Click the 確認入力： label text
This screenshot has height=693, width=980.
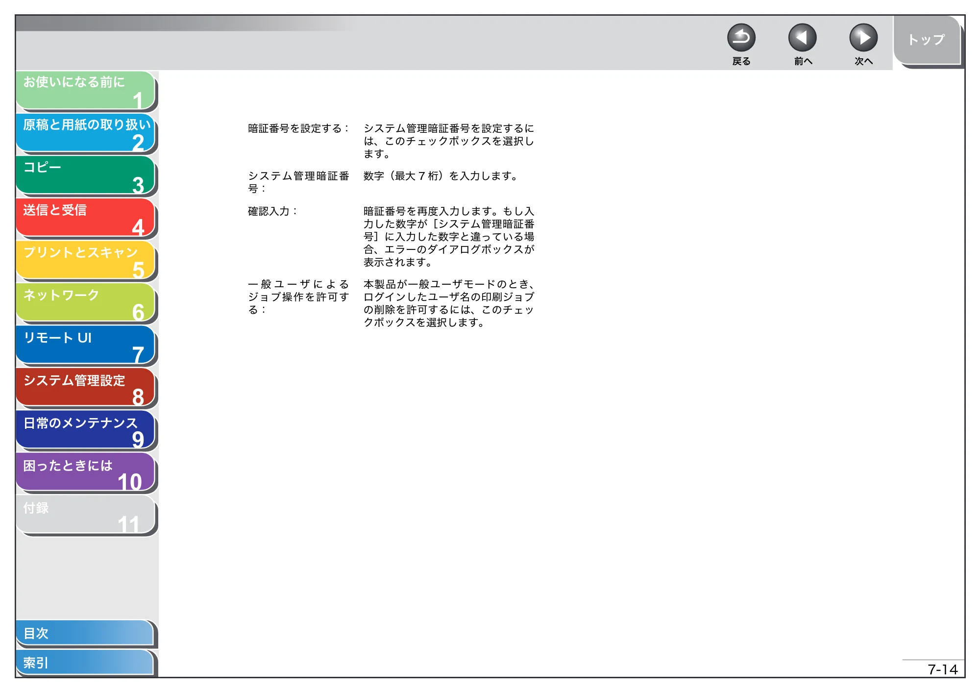click(x=272, y=211)
